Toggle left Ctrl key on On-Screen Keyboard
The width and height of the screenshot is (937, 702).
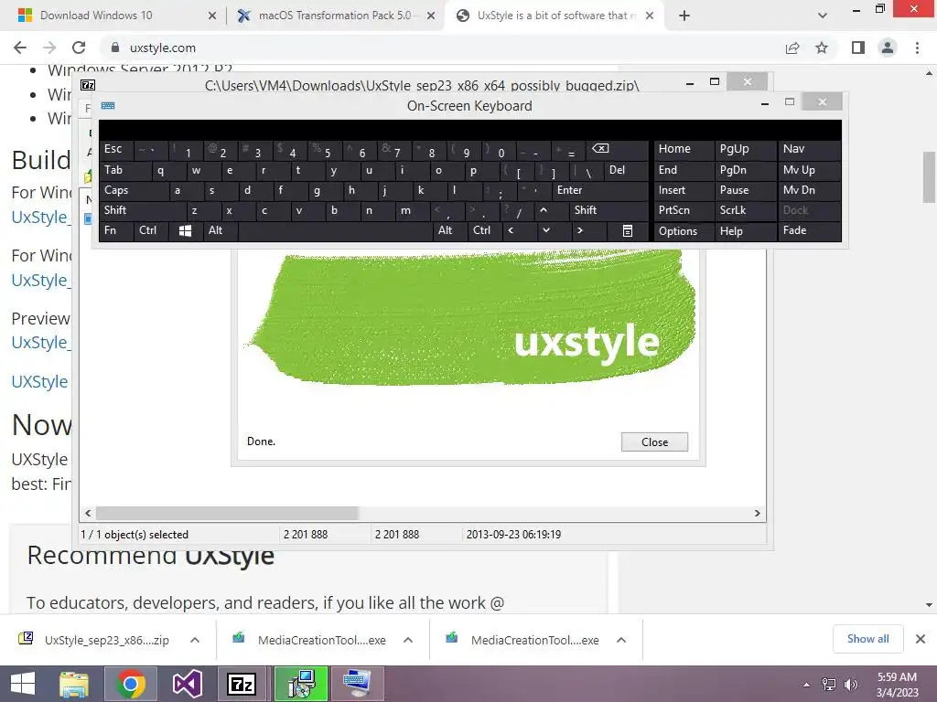151,230
